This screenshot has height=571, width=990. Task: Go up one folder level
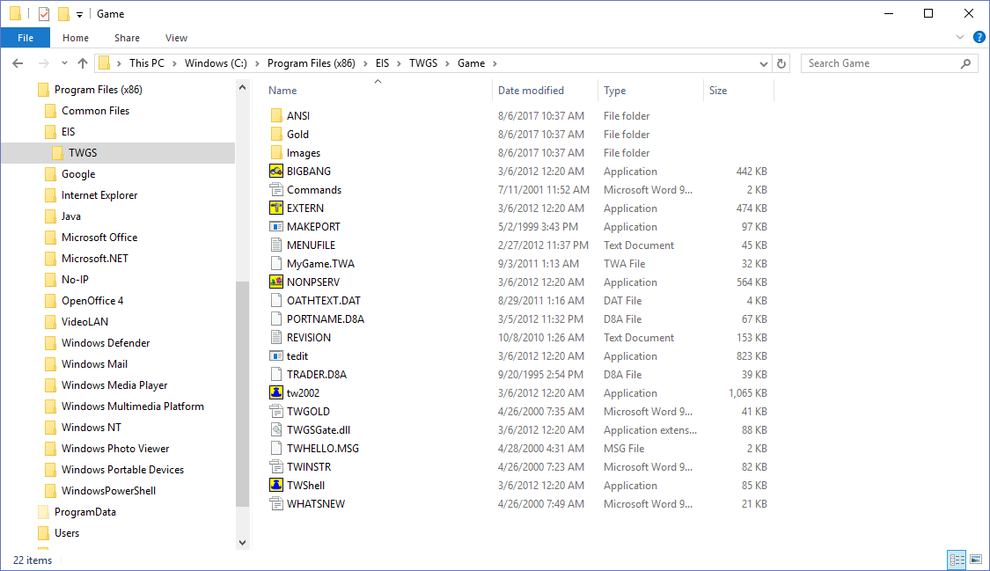[x=83, y=63]
